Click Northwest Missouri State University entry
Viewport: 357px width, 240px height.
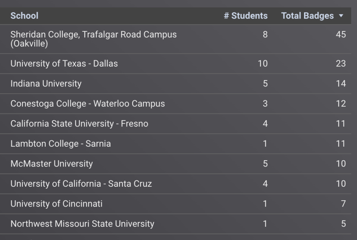[82, 224]
